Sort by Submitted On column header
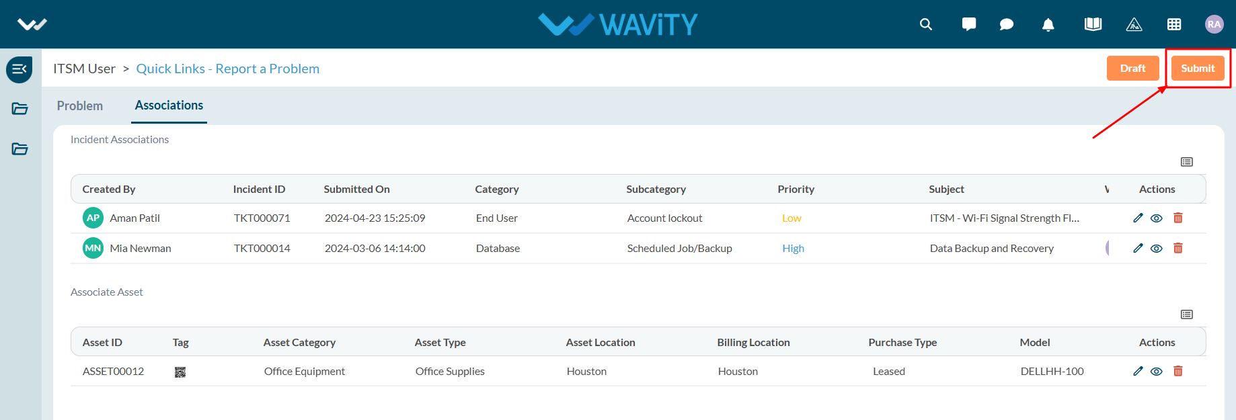Screen dimensions: 1236x420 pos(356,190)
